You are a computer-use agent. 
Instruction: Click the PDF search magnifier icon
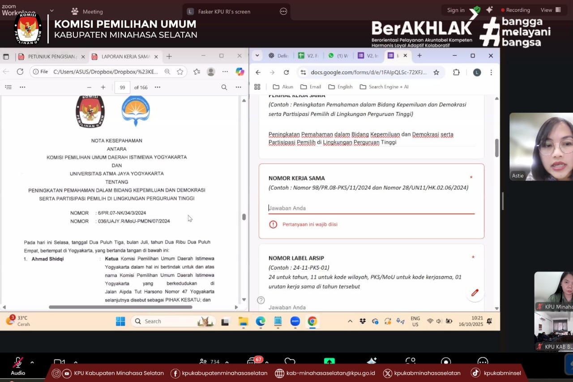224,87
